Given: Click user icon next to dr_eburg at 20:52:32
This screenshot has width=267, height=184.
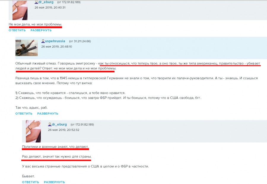Looking at the screenshot, I should click(50, 124).
